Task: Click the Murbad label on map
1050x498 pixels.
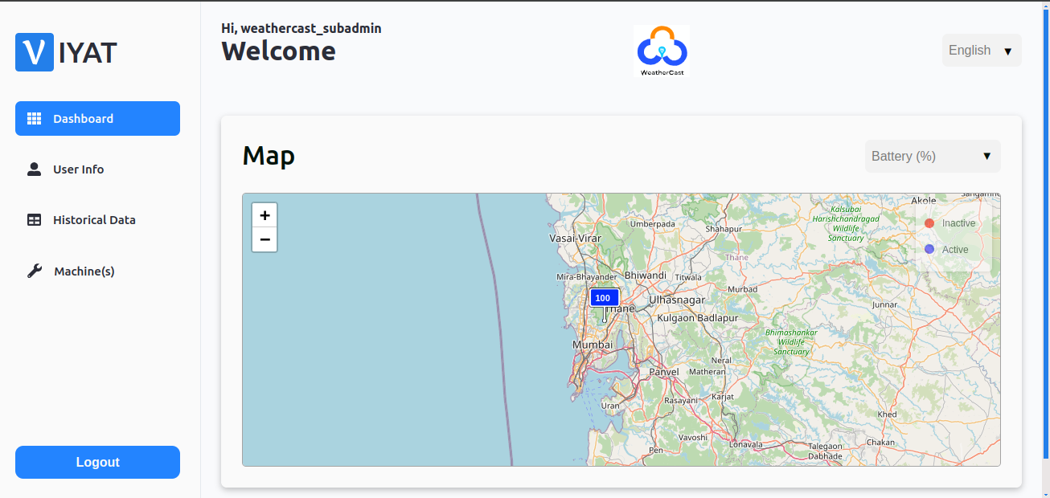Action: pos(743,289)
